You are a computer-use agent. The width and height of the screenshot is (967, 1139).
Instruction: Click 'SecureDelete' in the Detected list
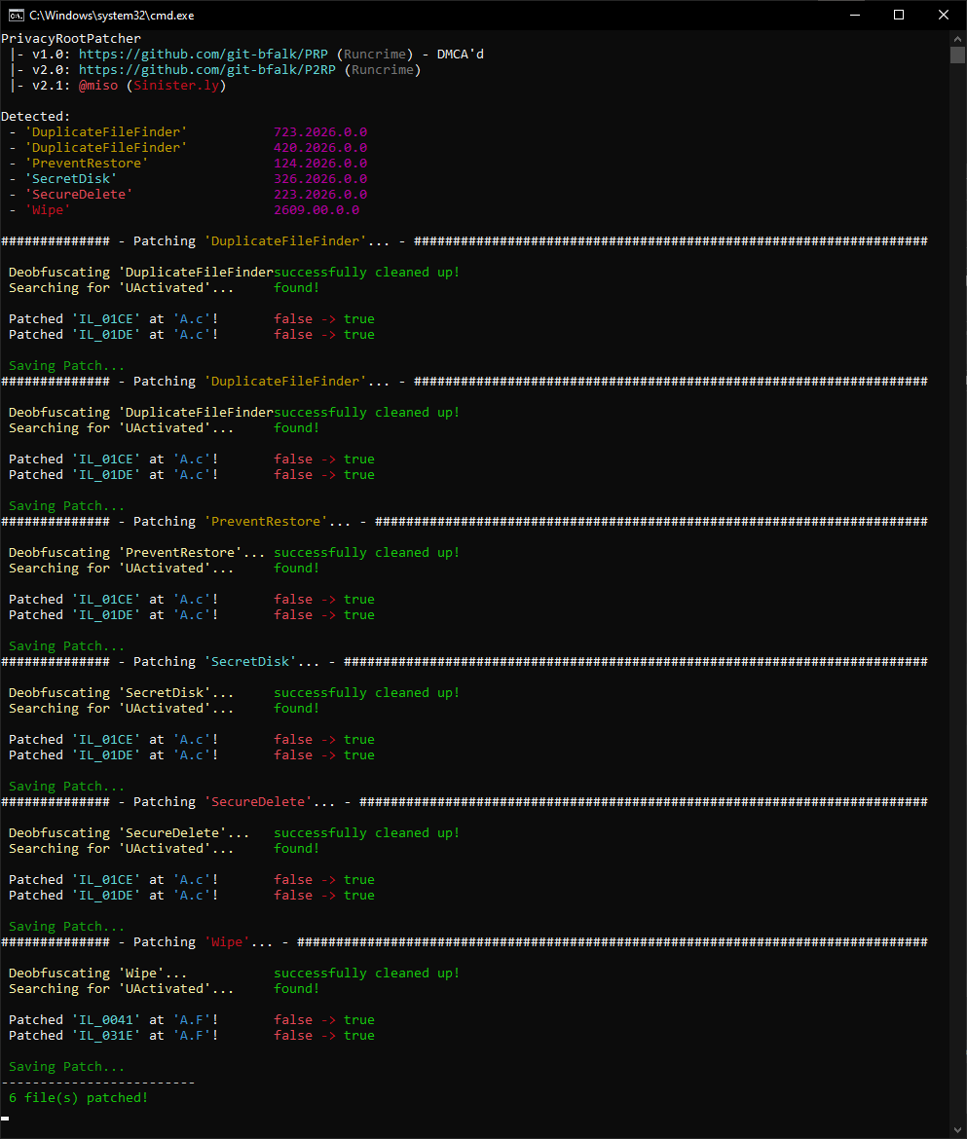tap(79, 195)
